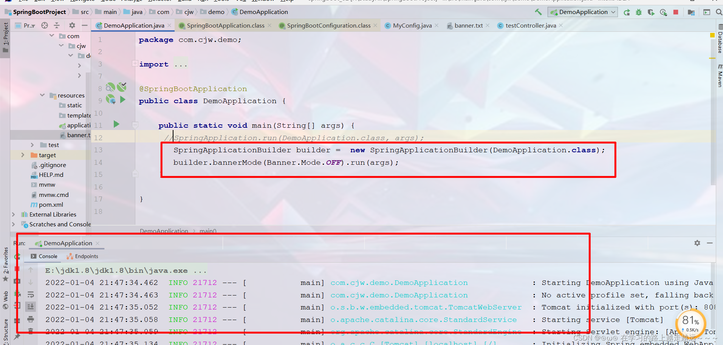The height and width of the screenshot is (345, 723).
Task: Click the Search Everywhere magnifier icon
Action: [719, 12]
